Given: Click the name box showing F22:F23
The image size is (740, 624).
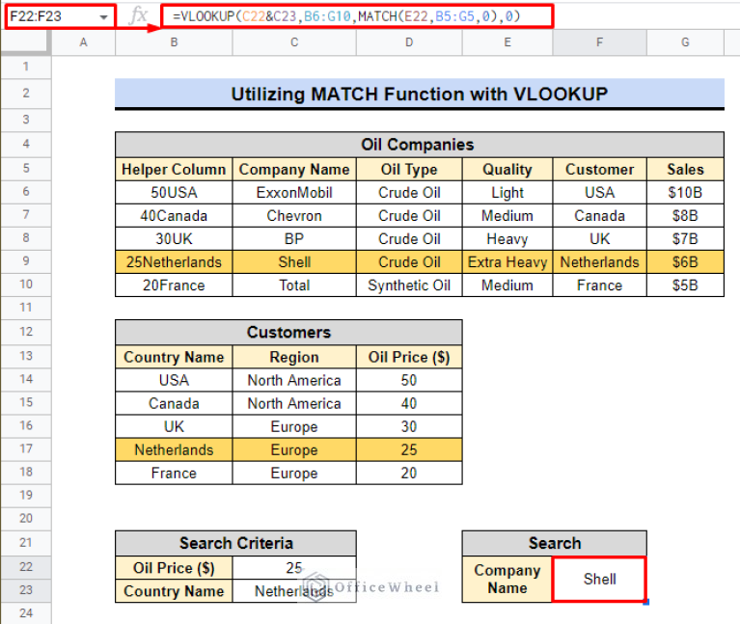Looking at the screenshot, I should click(60, 16).
